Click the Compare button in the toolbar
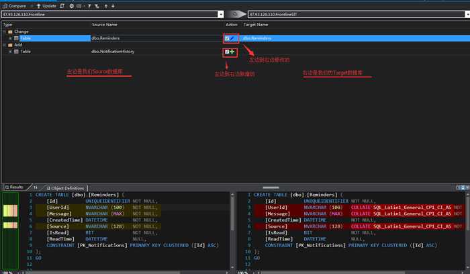Image resolution: width=470 pixels, height=274 pixels. pos(14,5)
